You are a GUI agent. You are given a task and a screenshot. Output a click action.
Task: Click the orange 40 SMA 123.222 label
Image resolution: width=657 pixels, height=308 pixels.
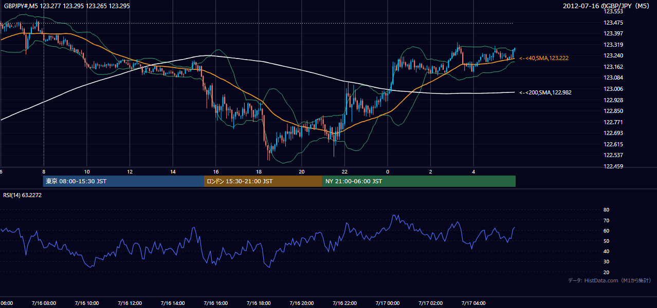pyautogui.click(x=543, y=59)
